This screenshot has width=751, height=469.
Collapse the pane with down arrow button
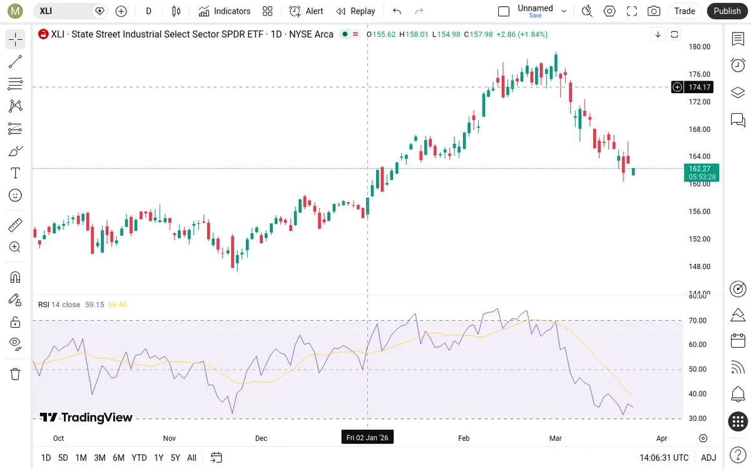click(658, 34)
